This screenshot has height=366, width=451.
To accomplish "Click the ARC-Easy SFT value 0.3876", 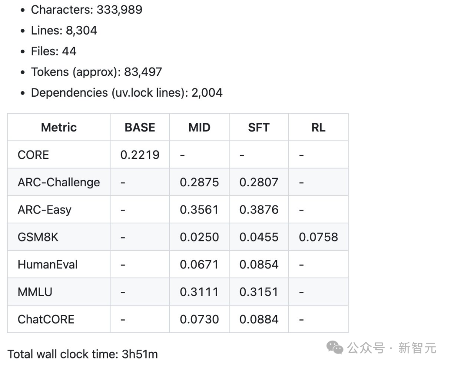I will point(258,210).
